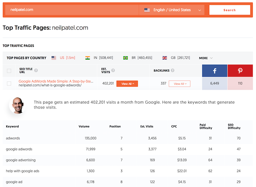The height and width of the screenshot is (187, 256).
Task: Click the Facebook shares column icon
Action: [214, 70]
